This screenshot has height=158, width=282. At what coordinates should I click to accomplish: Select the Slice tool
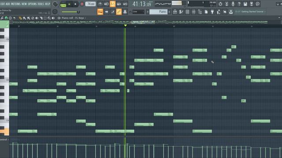click(41, 18)
